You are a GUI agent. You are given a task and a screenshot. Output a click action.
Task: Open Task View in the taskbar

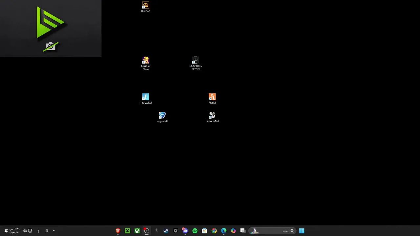(243, 231)
